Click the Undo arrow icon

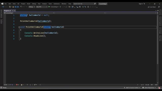click(x=21, y=7)
